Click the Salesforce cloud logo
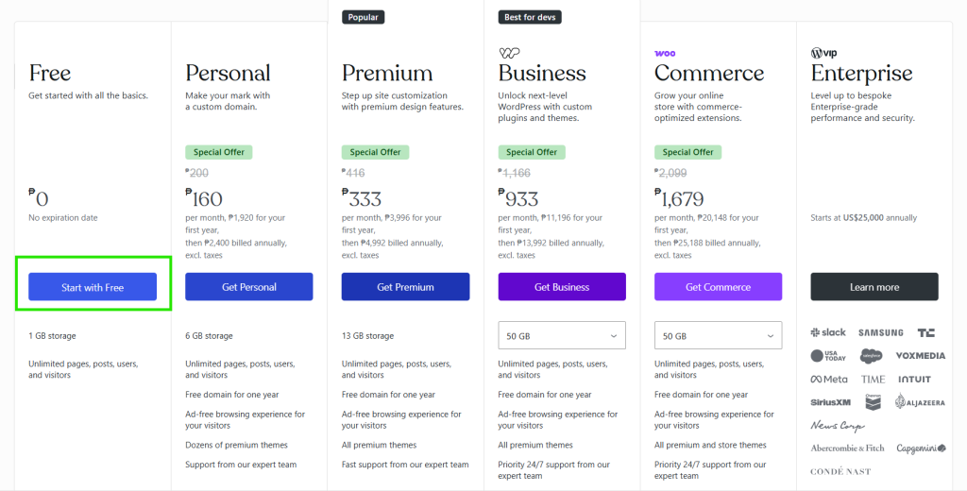The image size is (967, 491). tap(871, 356)
